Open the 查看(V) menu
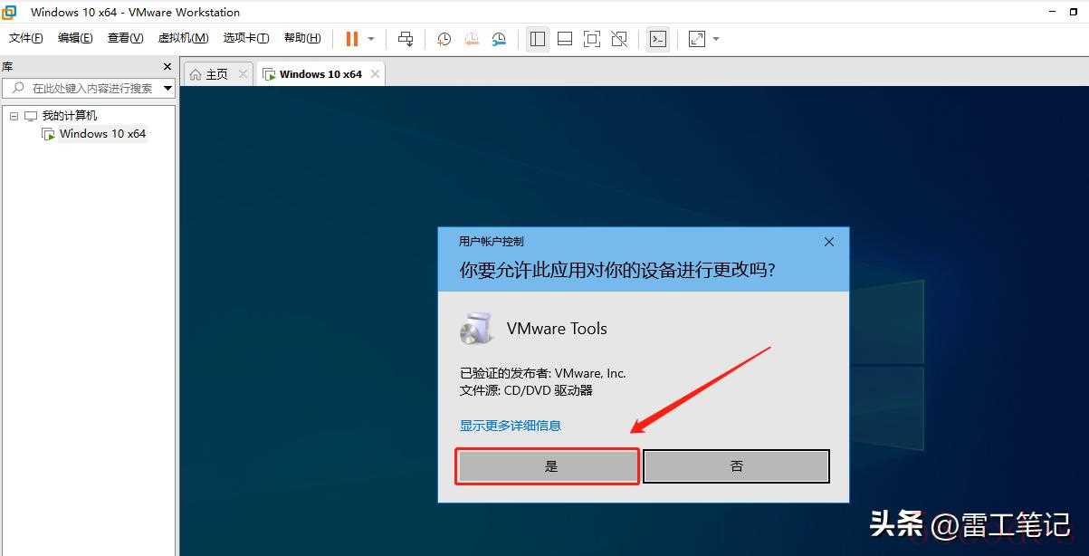The height and width of the screenshot is (556, 1089). (x=125, y=38)
